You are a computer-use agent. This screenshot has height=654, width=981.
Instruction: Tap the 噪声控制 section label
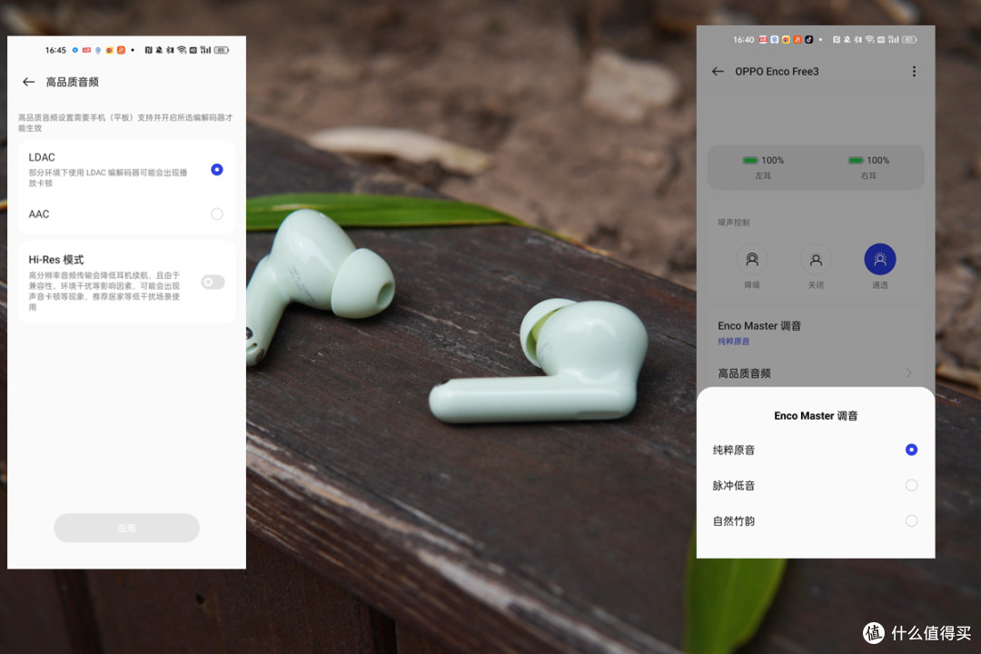733,223
